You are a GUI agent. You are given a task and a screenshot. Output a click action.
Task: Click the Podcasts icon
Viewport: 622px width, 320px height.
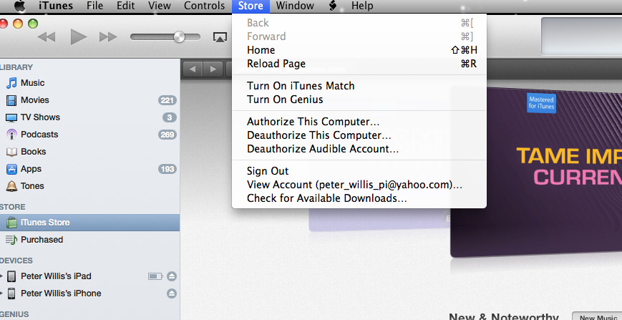pos(11,135)
